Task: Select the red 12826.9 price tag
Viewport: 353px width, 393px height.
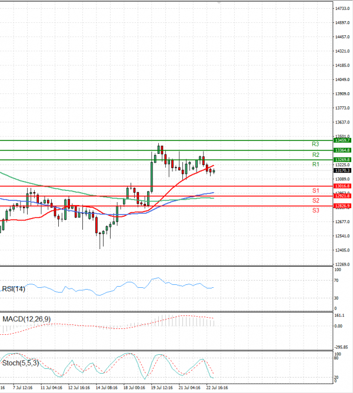Action: click(x=342, y=206)
